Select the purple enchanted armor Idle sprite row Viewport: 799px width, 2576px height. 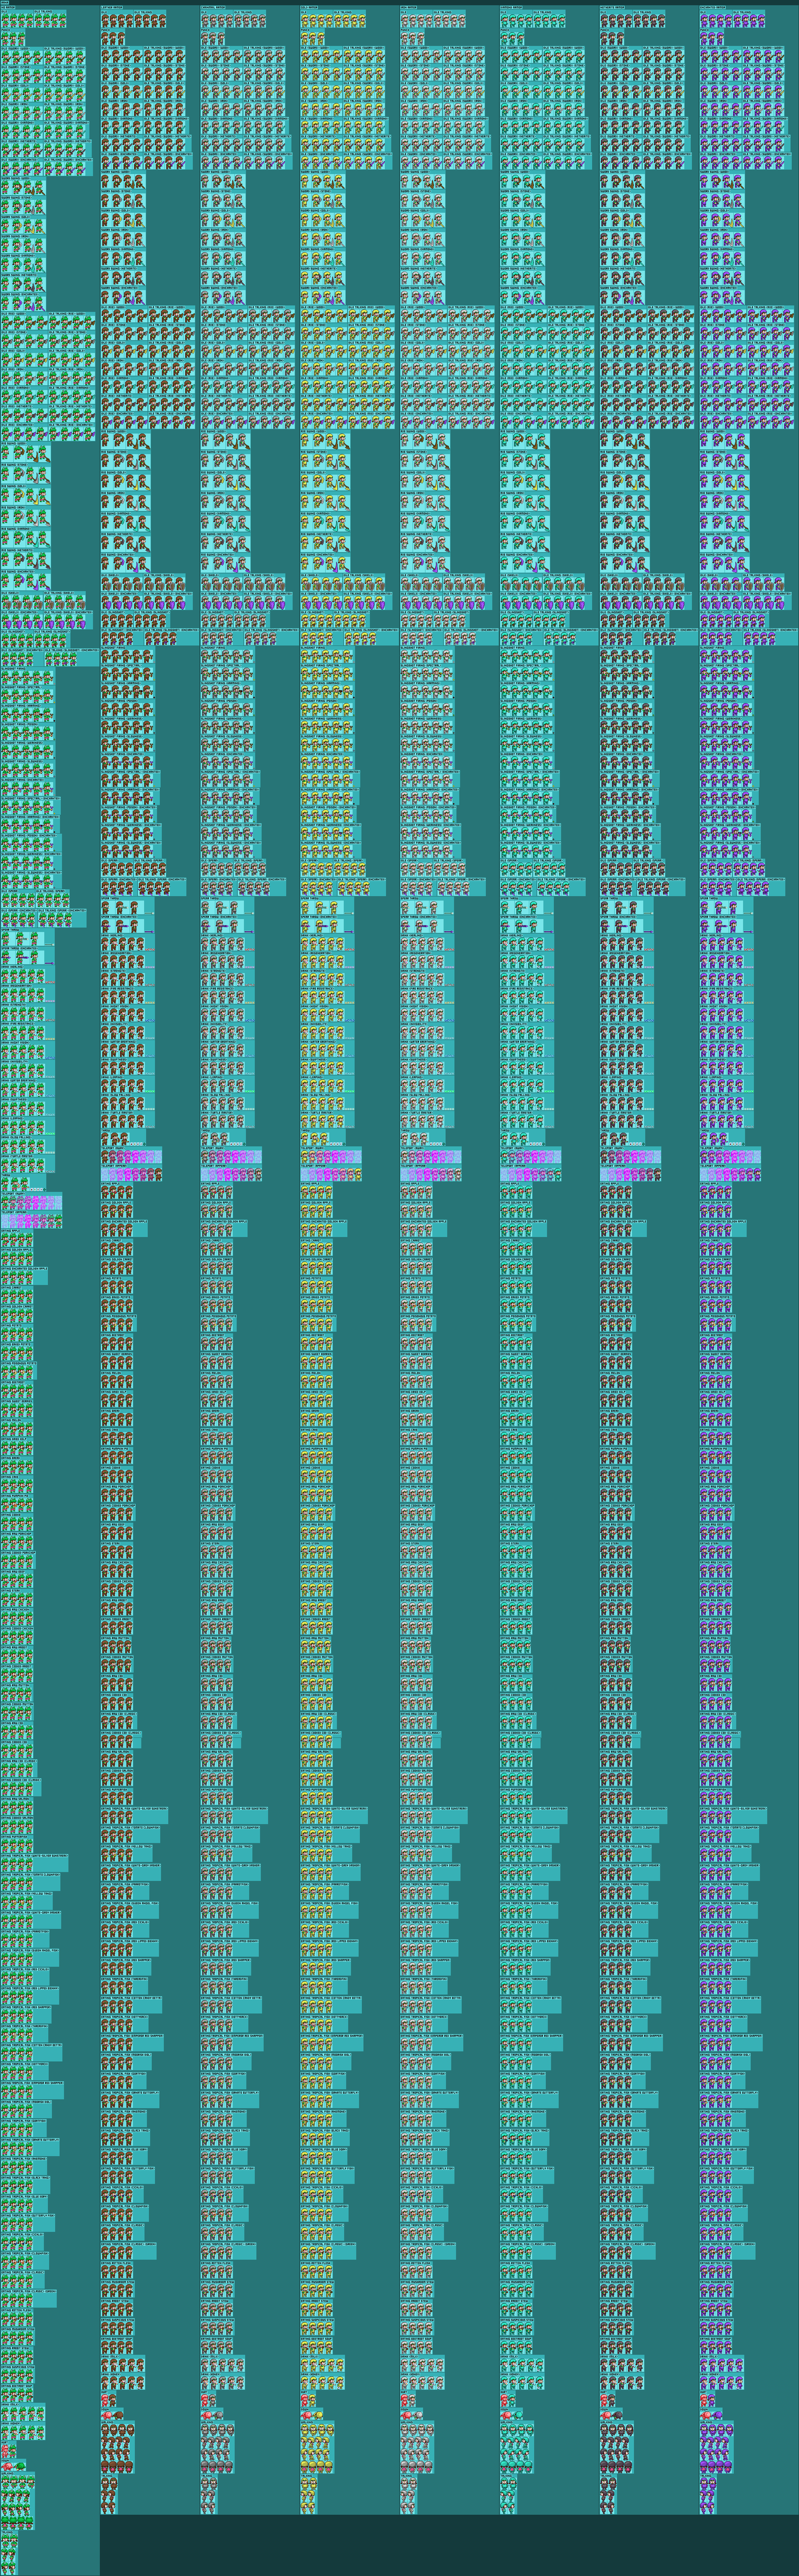(716, 20)
